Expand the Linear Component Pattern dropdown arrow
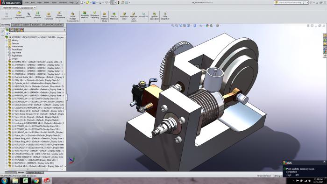Viewport: 327px width, 184px height. (x=37, y=21)
